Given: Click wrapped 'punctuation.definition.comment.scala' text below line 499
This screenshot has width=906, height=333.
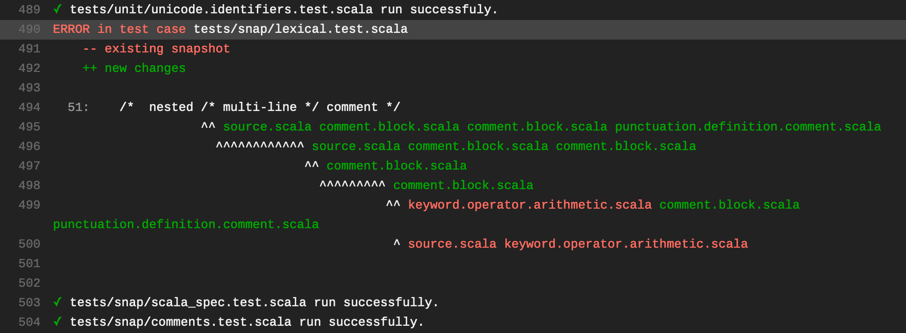Looking at the screenshot, I should 186,225.
